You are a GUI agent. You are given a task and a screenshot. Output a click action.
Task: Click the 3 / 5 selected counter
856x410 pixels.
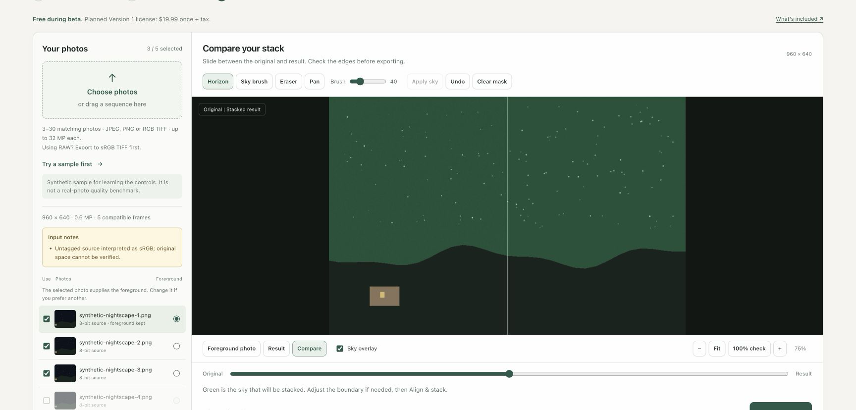click(x=164, y=49)
